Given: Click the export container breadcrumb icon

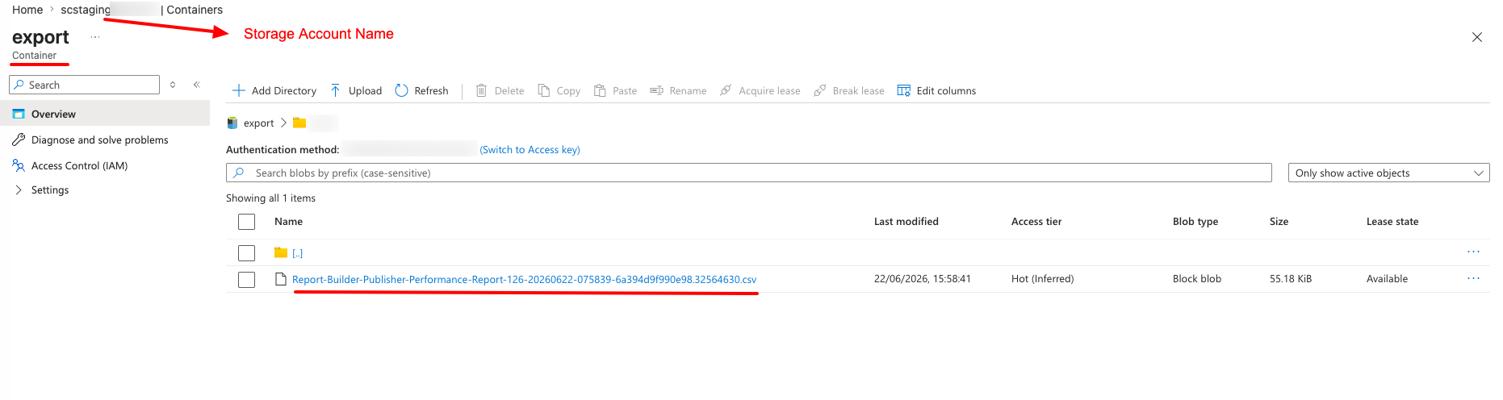Looking at the screenshot, I should 232,123.
